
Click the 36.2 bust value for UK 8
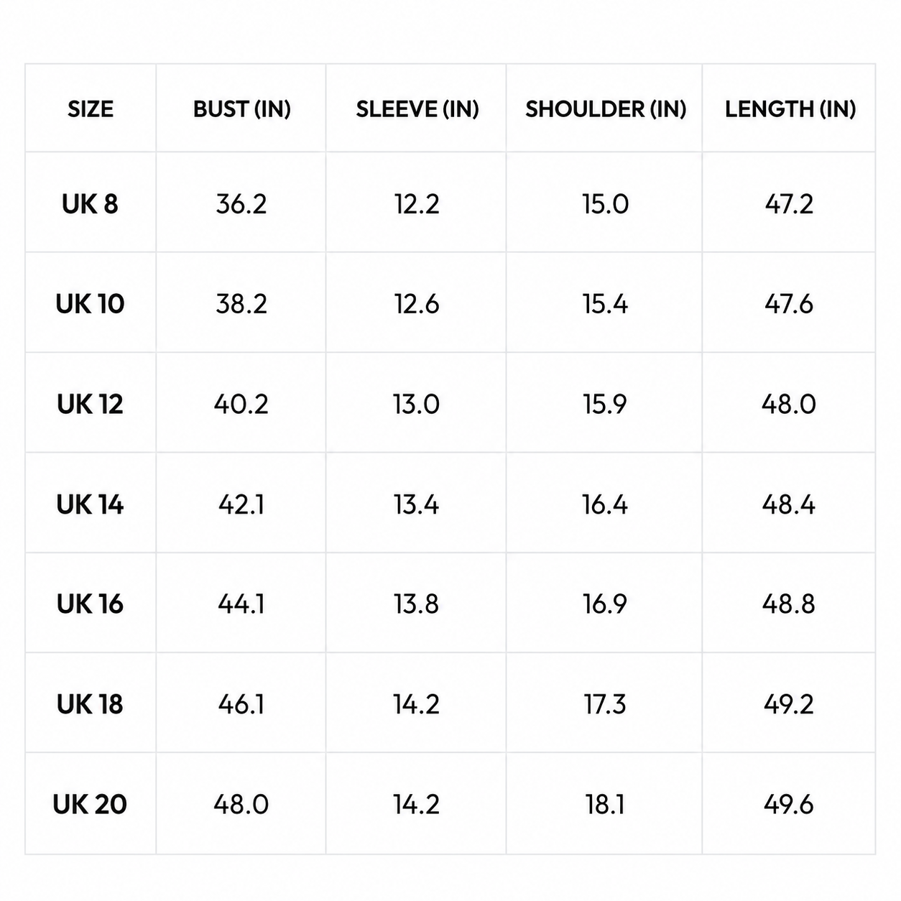click(241, 204)
